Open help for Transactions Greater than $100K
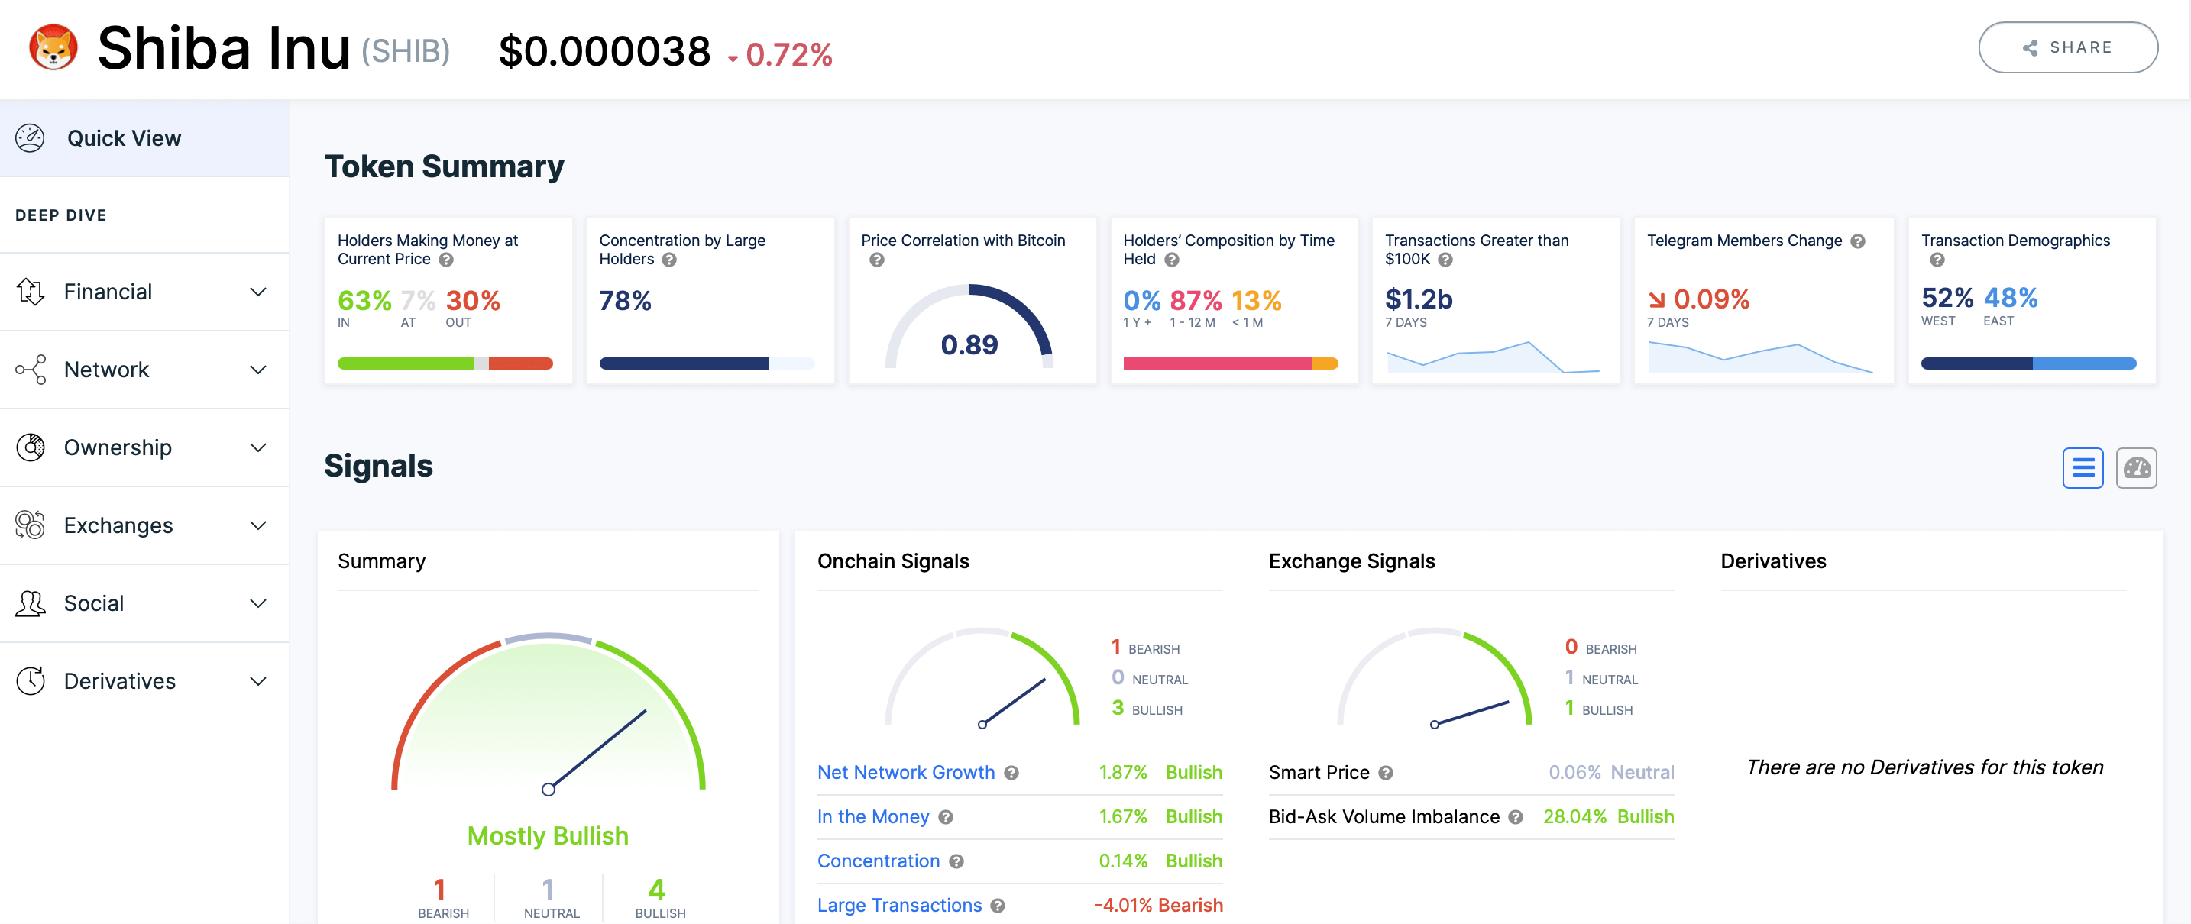The height and width of the screenshot is (924, 2191). coord(1445,260)
